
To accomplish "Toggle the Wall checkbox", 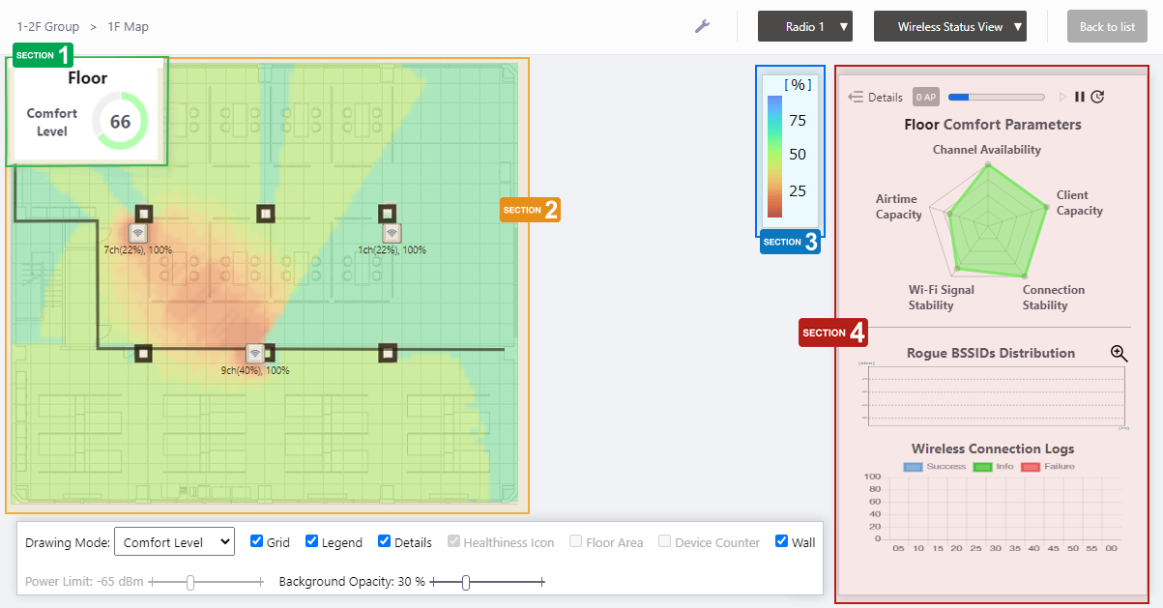I will (x=782, y=541).
